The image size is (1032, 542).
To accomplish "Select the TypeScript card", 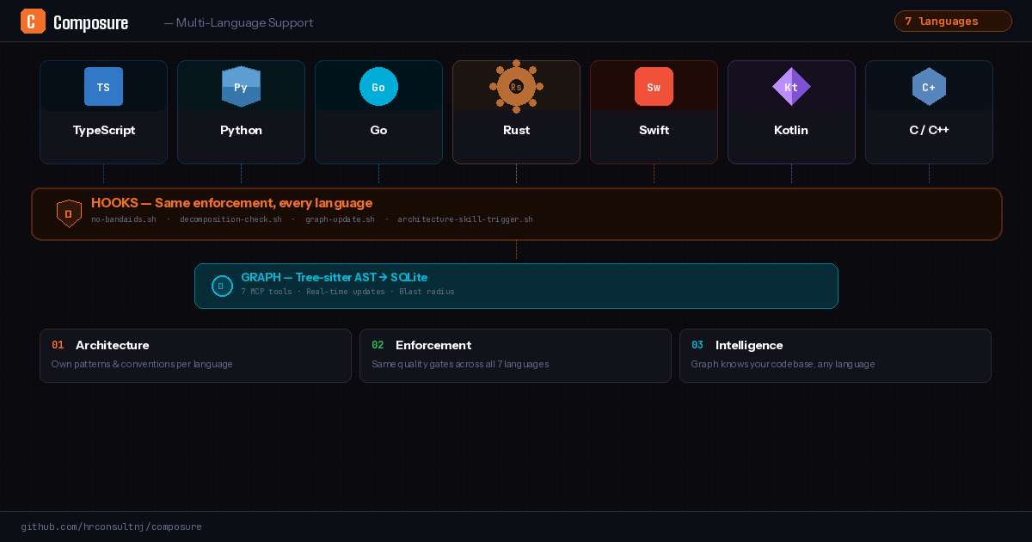I will (103, 112).
